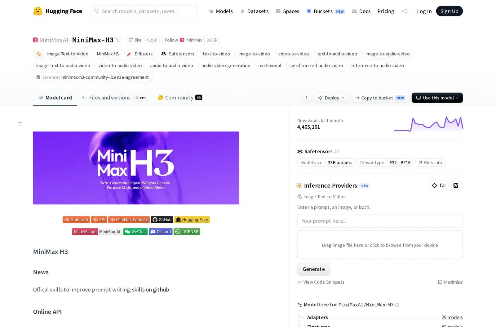This screenshot has width=496, height=327.
Task: Open the MiniMax Website badge
Action: pyautogui.click(x=129, y=220)
